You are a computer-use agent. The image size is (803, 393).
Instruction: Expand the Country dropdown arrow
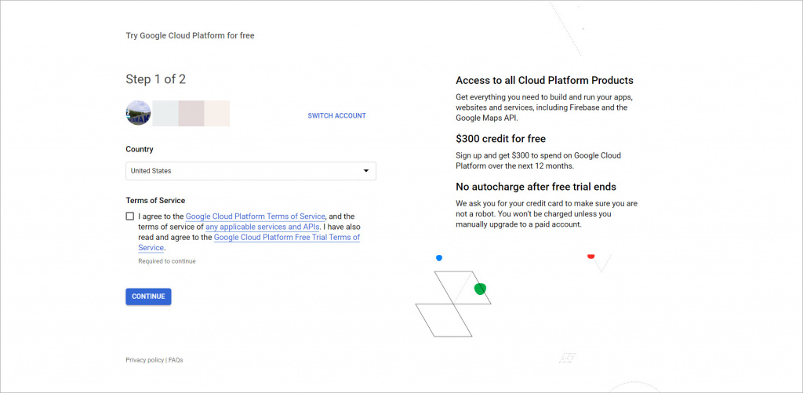click(x=365, y=171)
